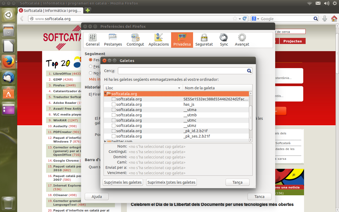Switch to the Softcatalà browser tab
Viewport: 339px width, 212px height.
click(x=50, y=11)
